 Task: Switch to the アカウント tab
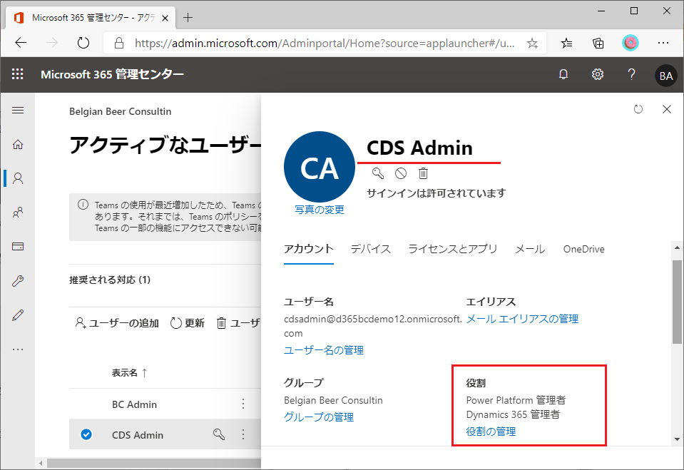(x=308, y=249)
